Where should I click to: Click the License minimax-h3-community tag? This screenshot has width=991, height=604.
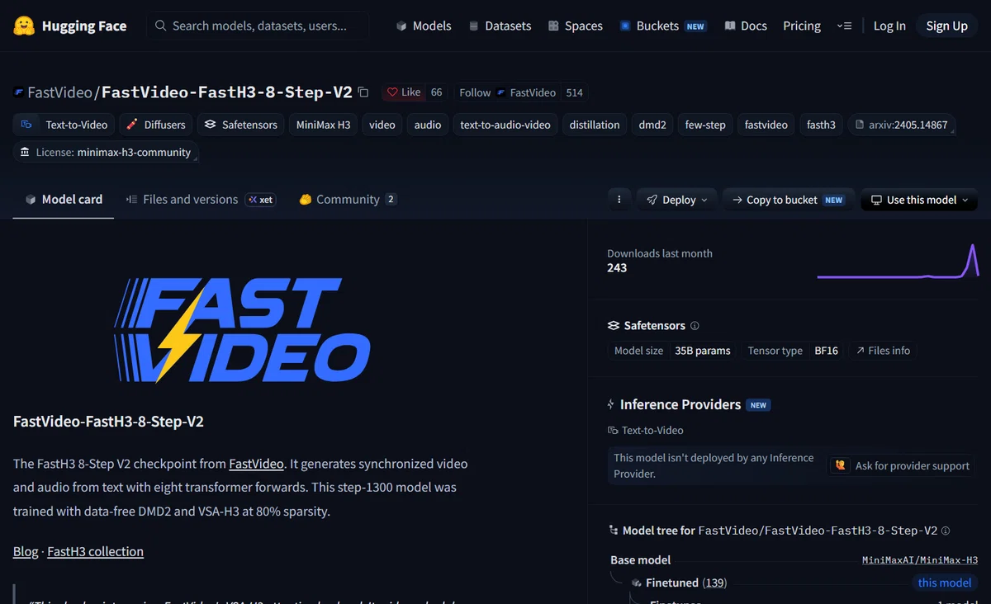106,152
